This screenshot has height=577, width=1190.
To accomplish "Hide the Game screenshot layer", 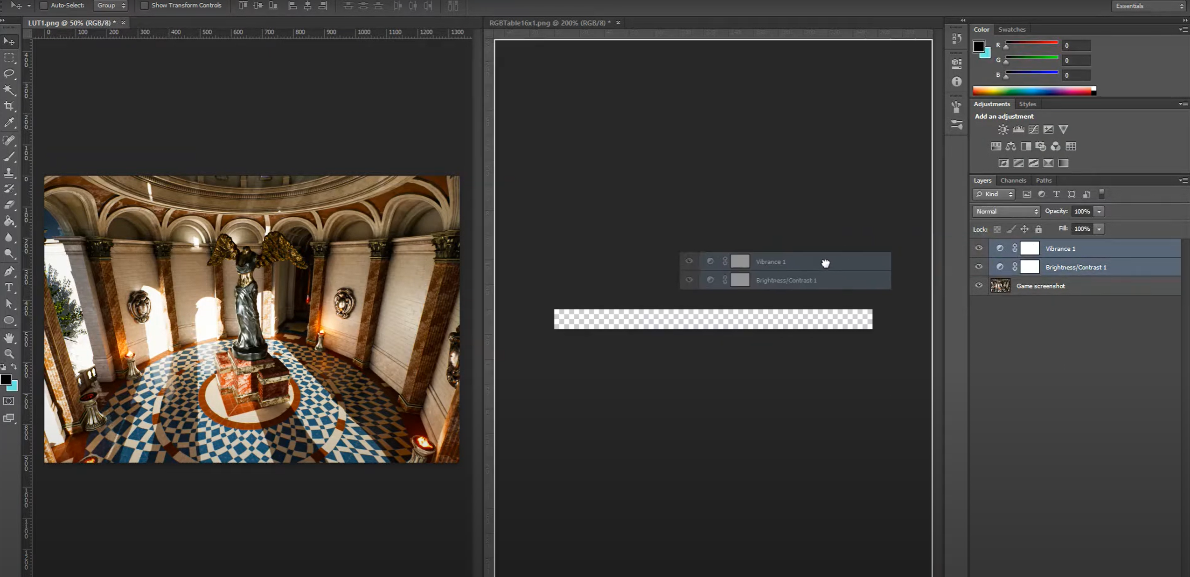I will pos(979,286).
